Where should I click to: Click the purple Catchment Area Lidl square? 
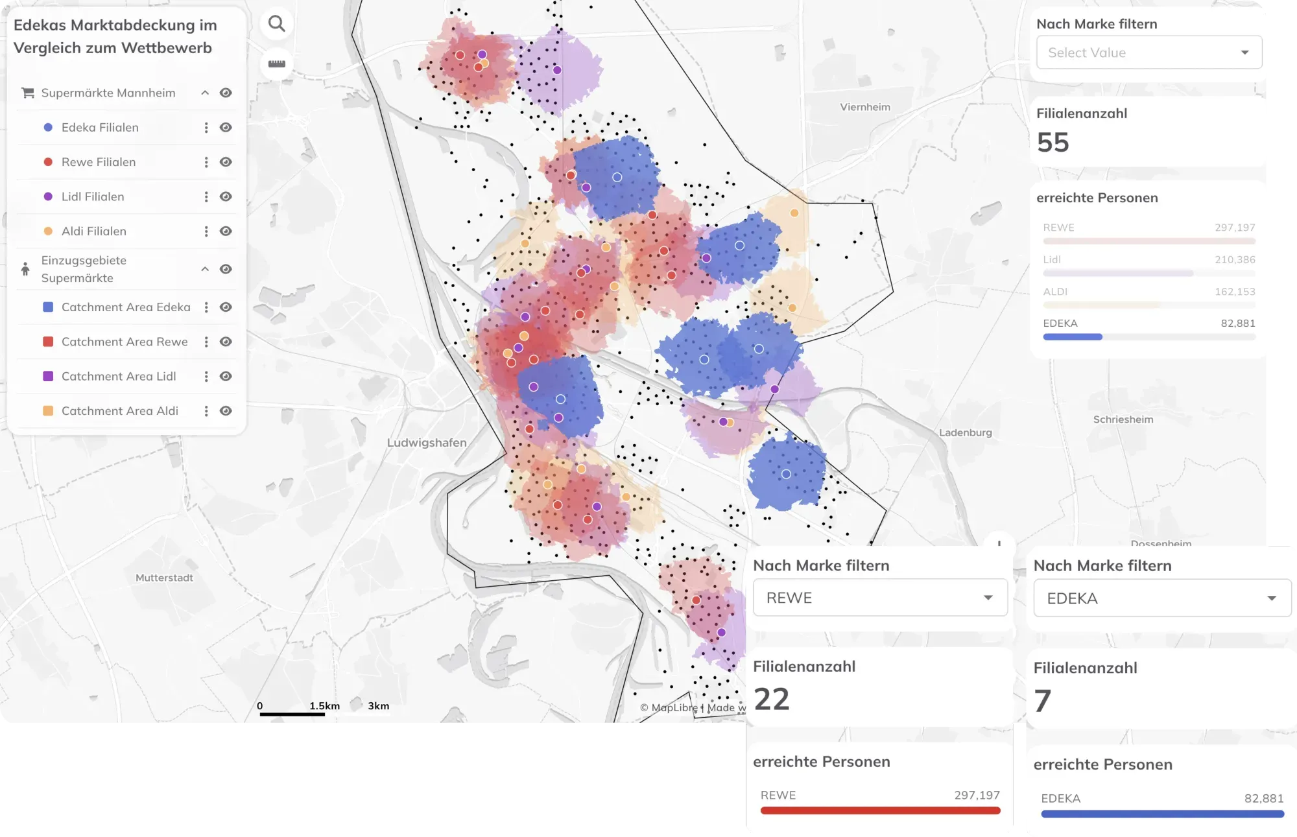(48, 376)
